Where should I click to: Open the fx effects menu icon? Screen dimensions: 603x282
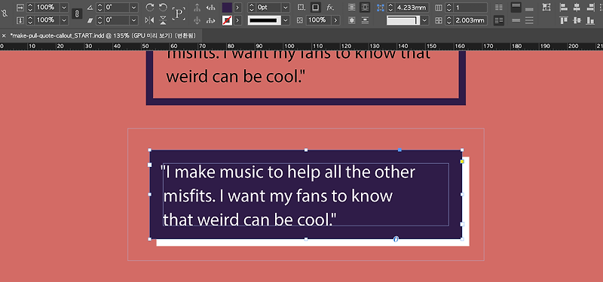click(x=330, y=8)
